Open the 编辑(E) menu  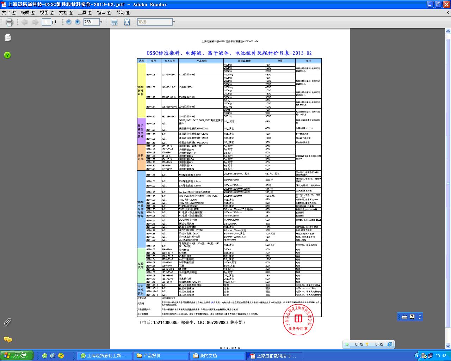click(28, 12)
